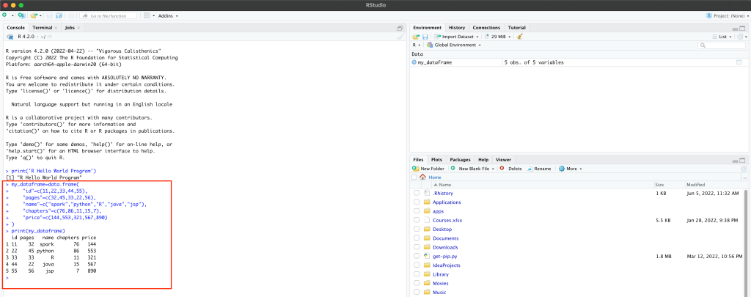
Task: Open the History tab
Action: [456, 28]
